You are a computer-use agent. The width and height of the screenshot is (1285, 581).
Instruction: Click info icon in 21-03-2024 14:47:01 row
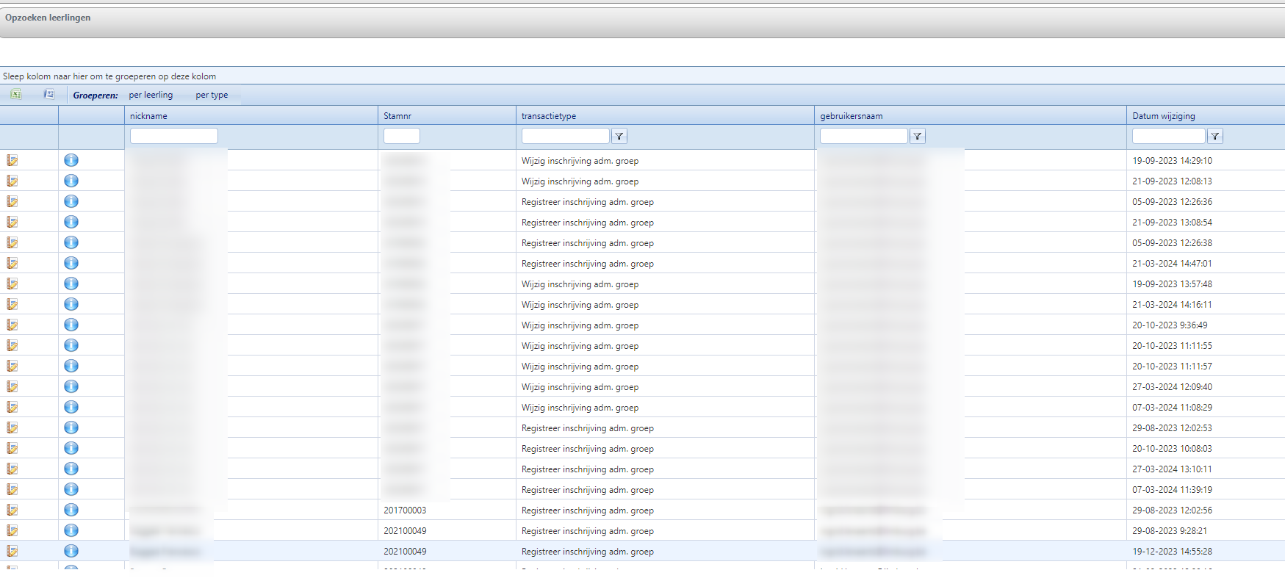[x=71, y=263]
